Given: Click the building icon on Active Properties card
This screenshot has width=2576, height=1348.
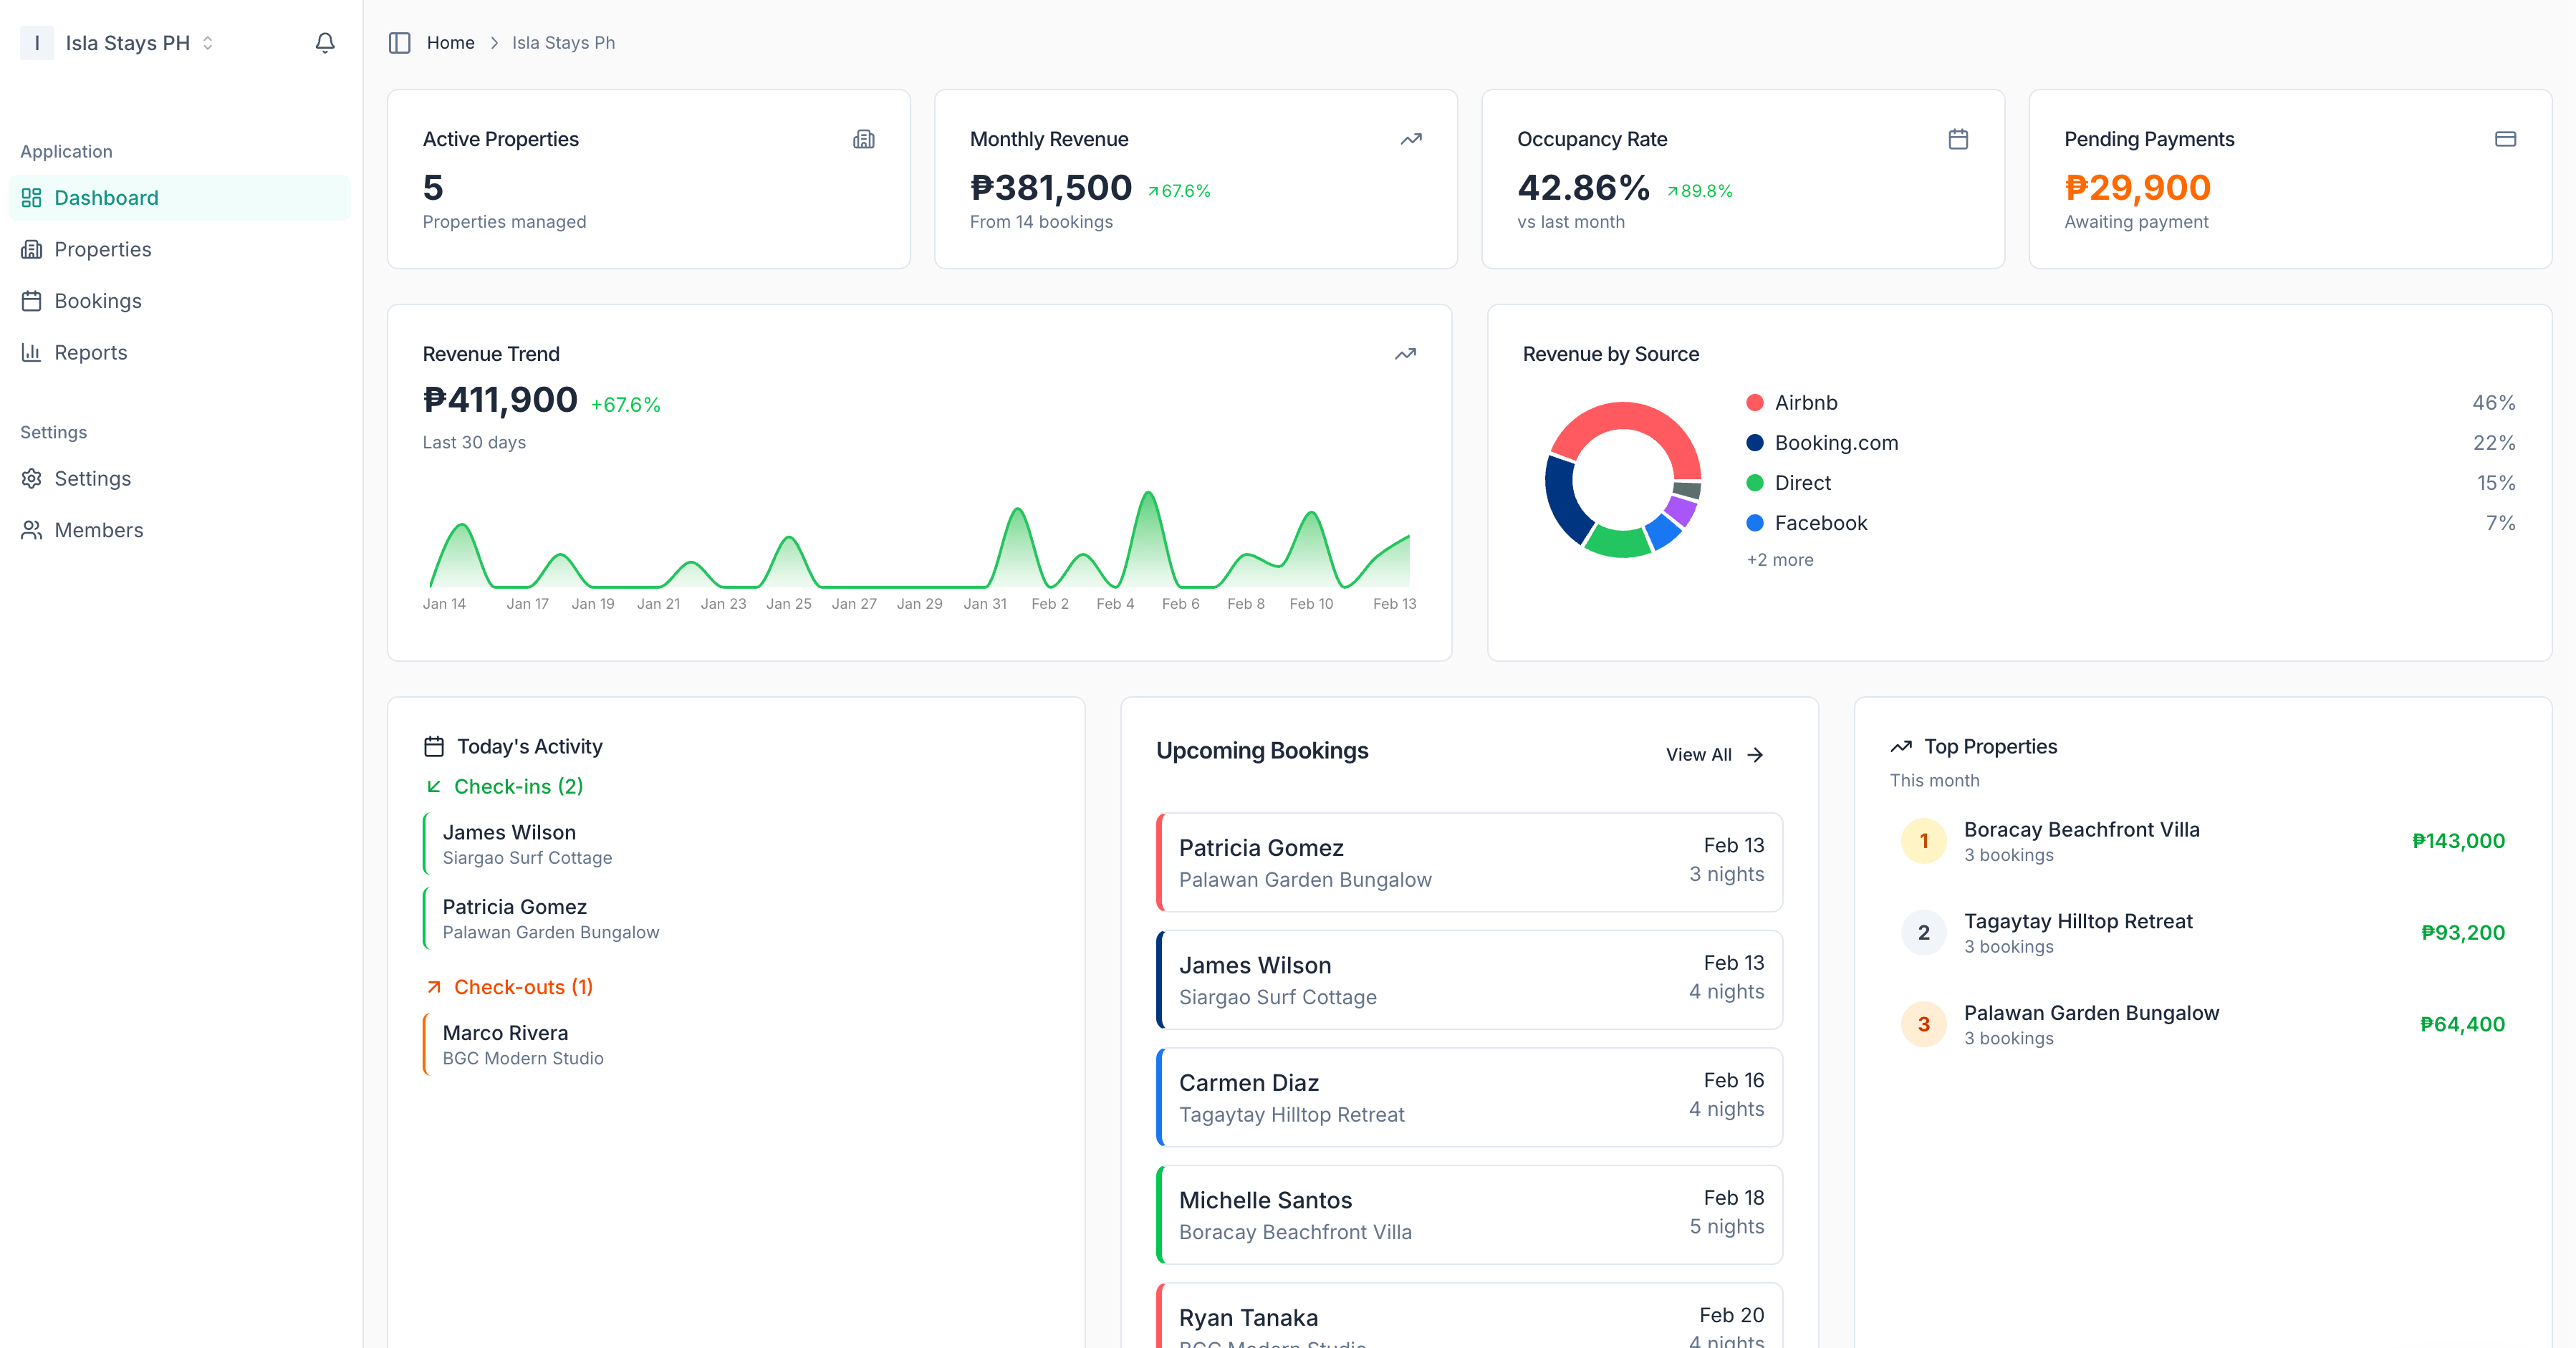Looking at the screenshot, I should pyautogui.click(x=864, y=139).
